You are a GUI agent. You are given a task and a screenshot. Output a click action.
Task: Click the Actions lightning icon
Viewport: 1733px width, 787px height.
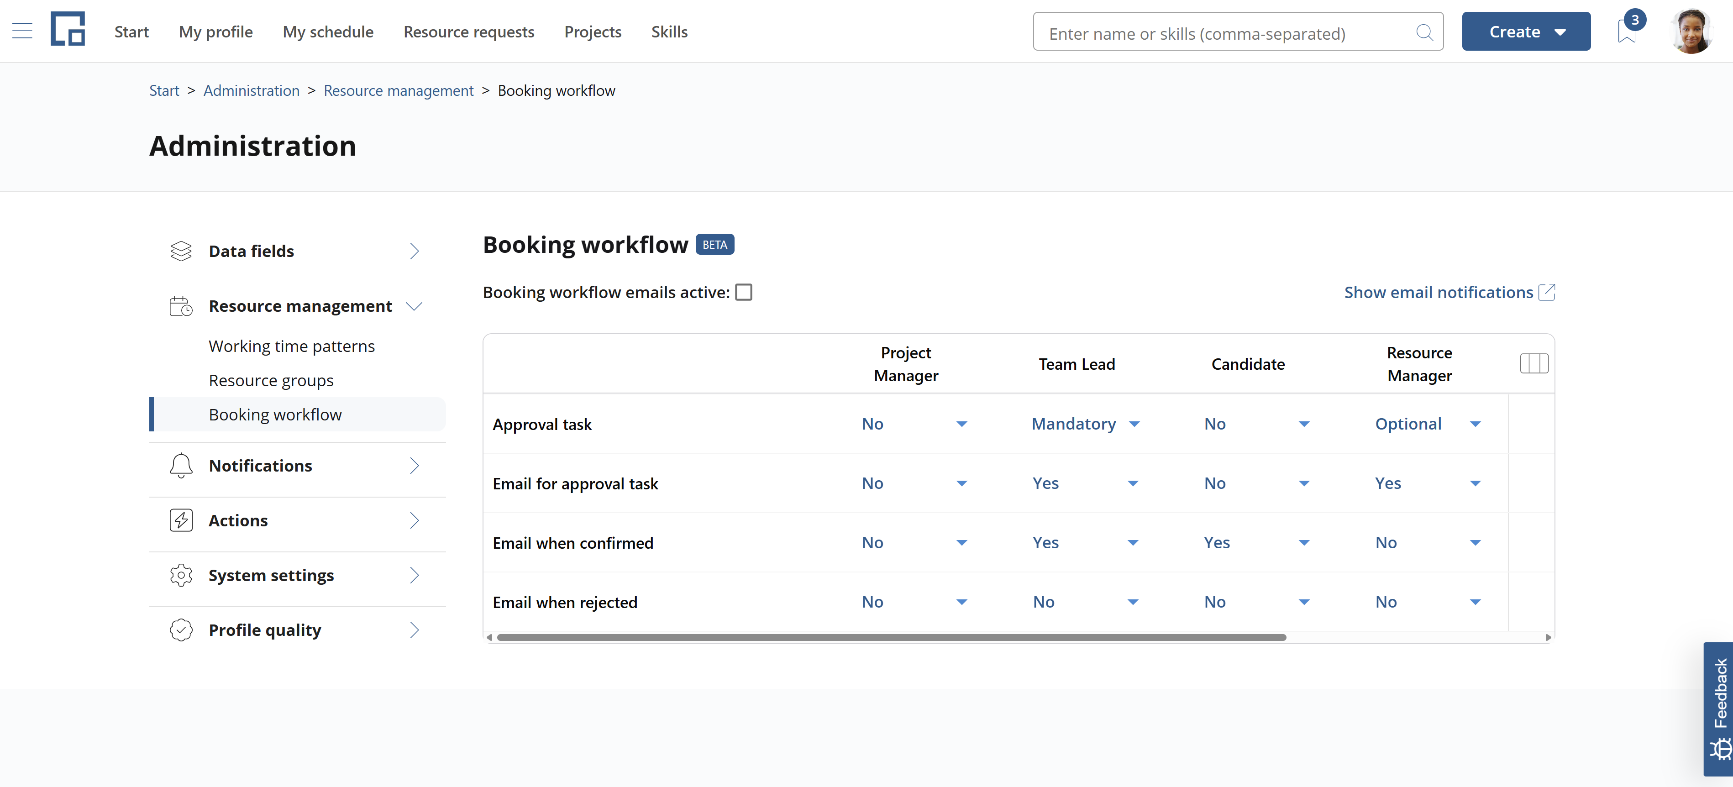(181, 520)
